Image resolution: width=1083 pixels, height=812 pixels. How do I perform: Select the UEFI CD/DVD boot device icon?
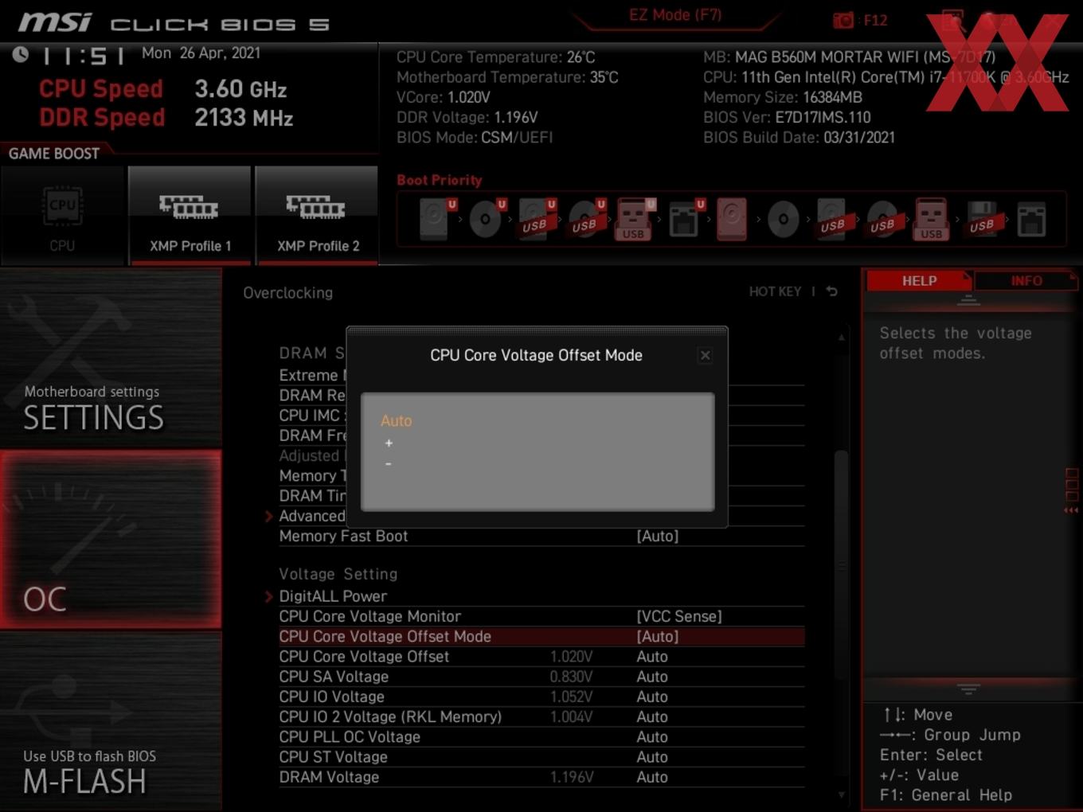(486, 219)
